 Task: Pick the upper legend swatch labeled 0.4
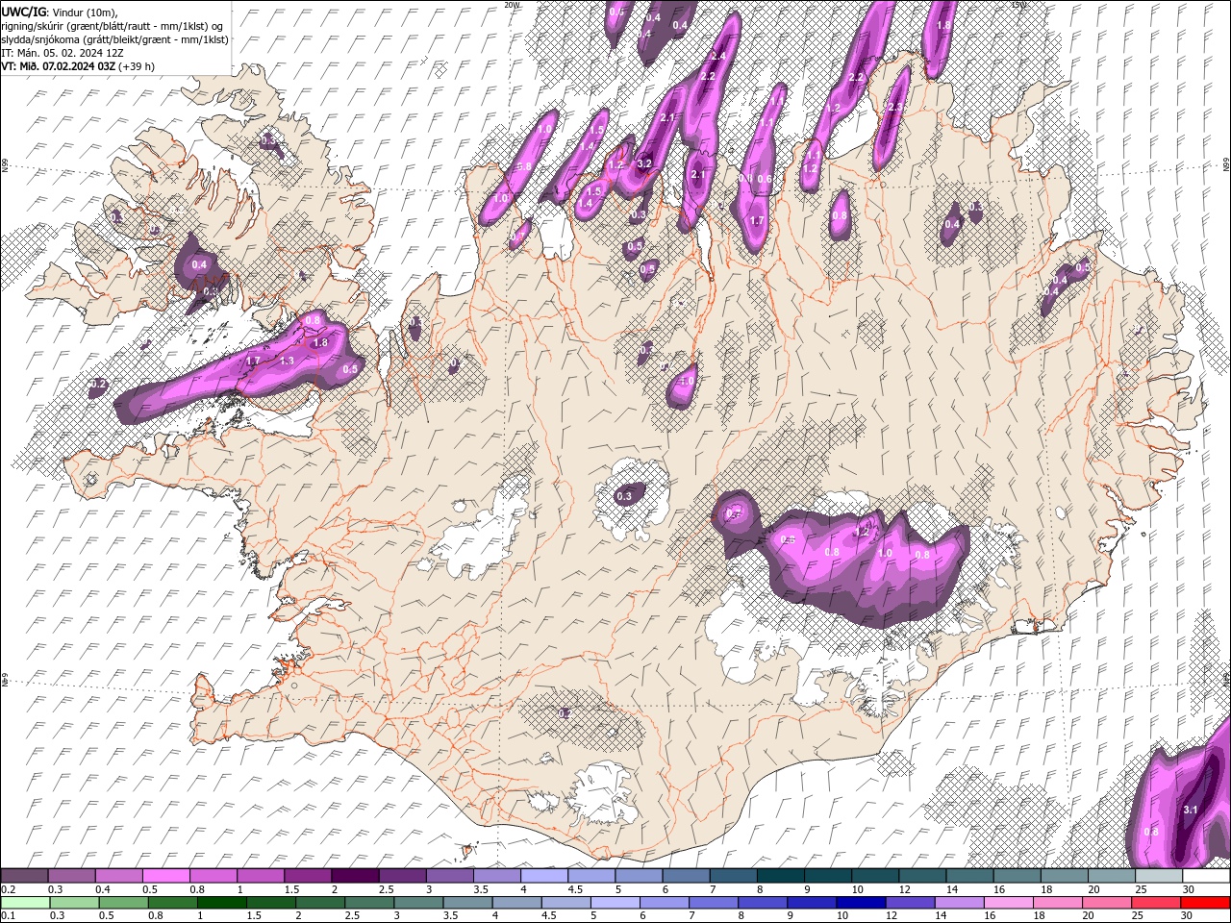click(118, 876)
